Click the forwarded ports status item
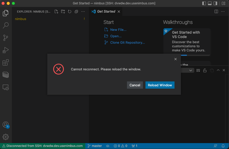Image resolution: width=229 pixels, height=149 pixels. [134, 146]
